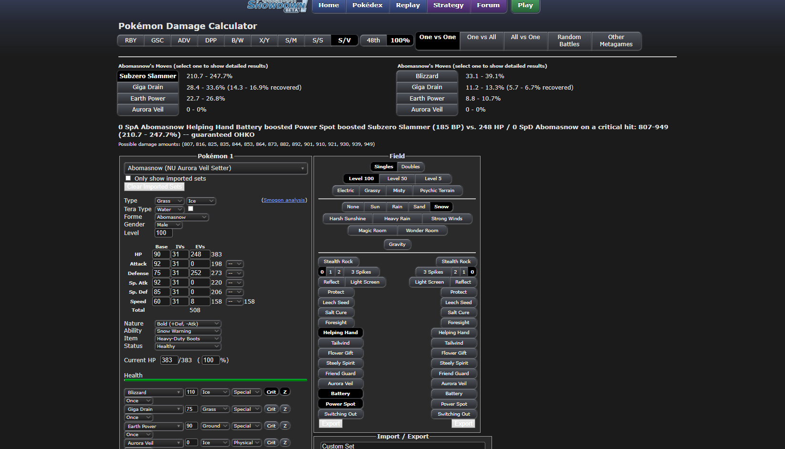This screenshot has width=785, height=449.
Task: Open the Ability dropdown showing Snow Warning
Action: pos(188,331)
